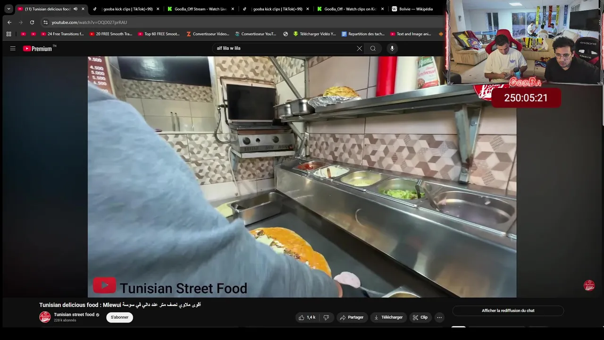
Task: Switch to GooBa_Off Stream - Watch Live tab
Action: coord(201,9)
